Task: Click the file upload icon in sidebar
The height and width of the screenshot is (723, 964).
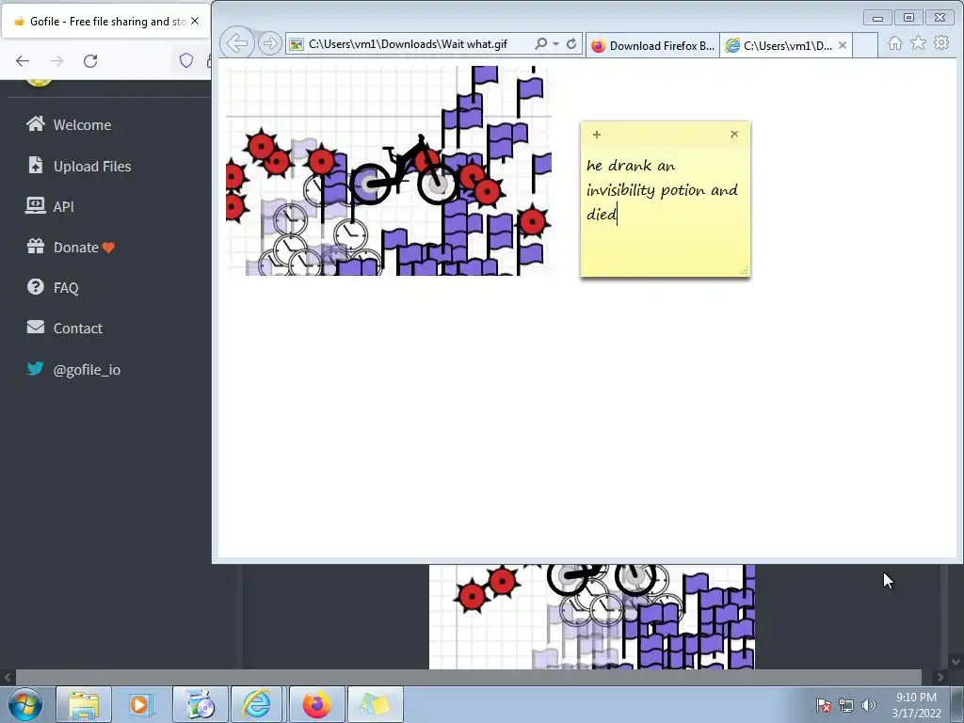Action: click(x=36, y=165)
